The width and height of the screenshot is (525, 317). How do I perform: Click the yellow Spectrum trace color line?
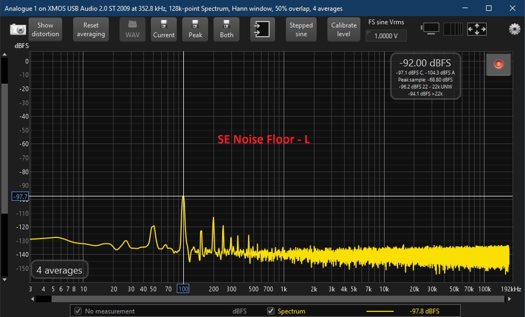[380, 311]
